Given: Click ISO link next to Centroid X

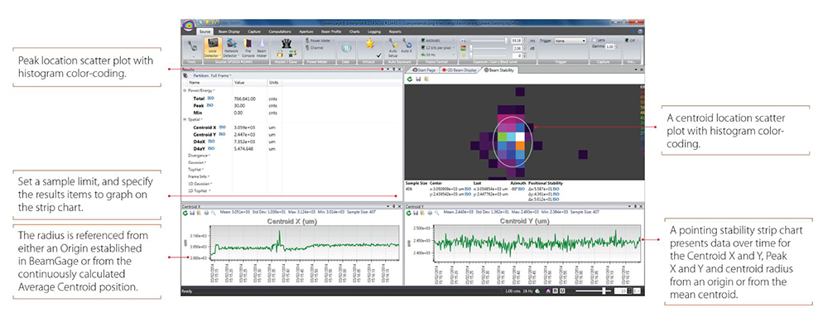Looking at the screenshot, I should [222, 127].
